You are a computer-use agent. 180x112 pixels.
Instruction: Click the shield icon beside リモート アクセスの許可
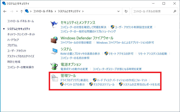coord(106,53)
